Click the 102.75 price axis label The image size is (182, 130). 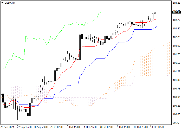coord(177,20)
